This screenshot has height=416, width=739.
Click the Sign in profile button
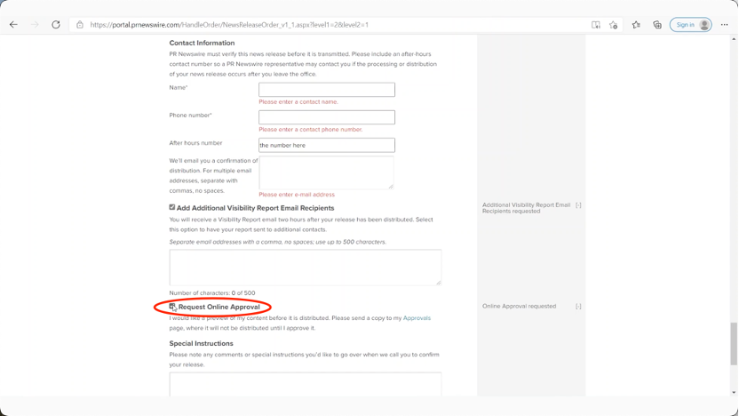pos(691,25)
